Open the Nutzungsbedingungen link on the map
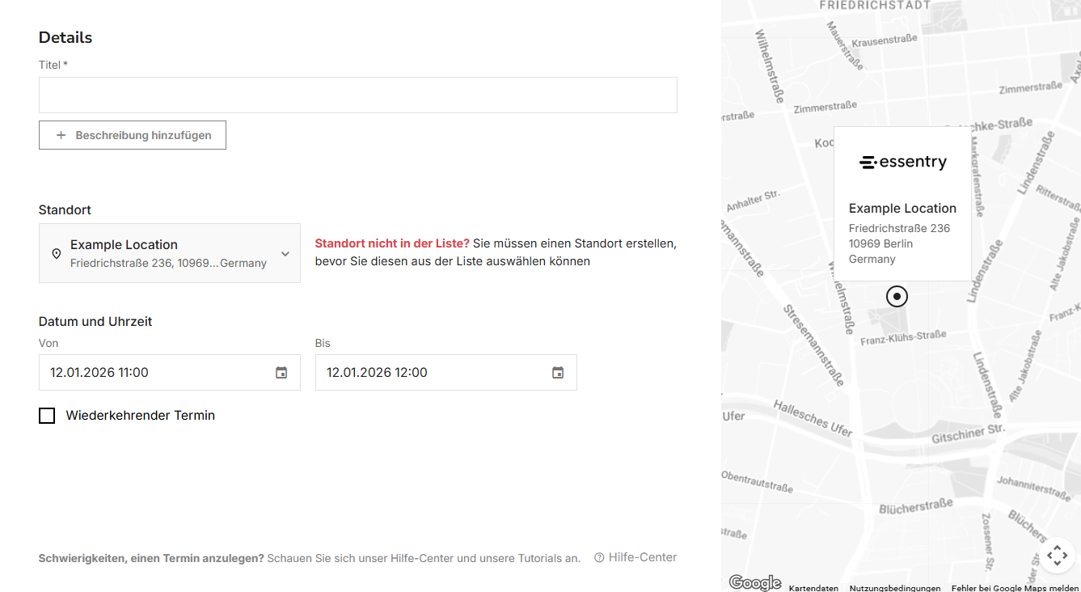Screen dimensions: 1081x592 click(x=894, y=588)
